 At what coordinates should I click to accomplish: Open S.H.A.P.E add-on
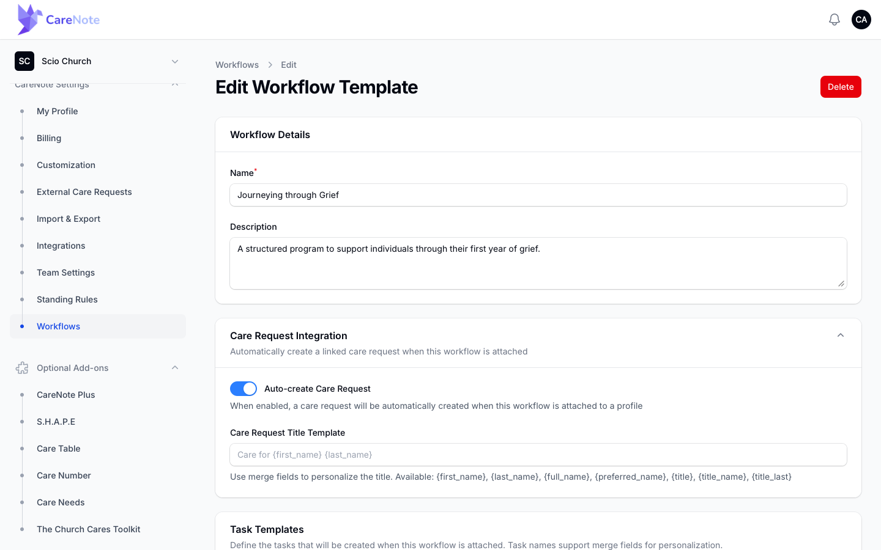click(x=98, y=422)
